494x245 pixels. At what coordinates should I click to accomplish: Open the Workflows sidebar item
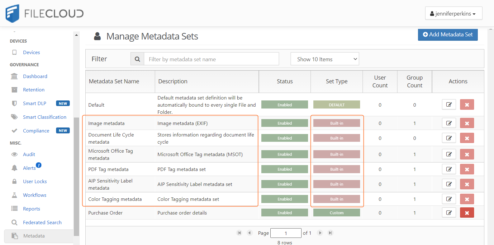click(35, 195)
